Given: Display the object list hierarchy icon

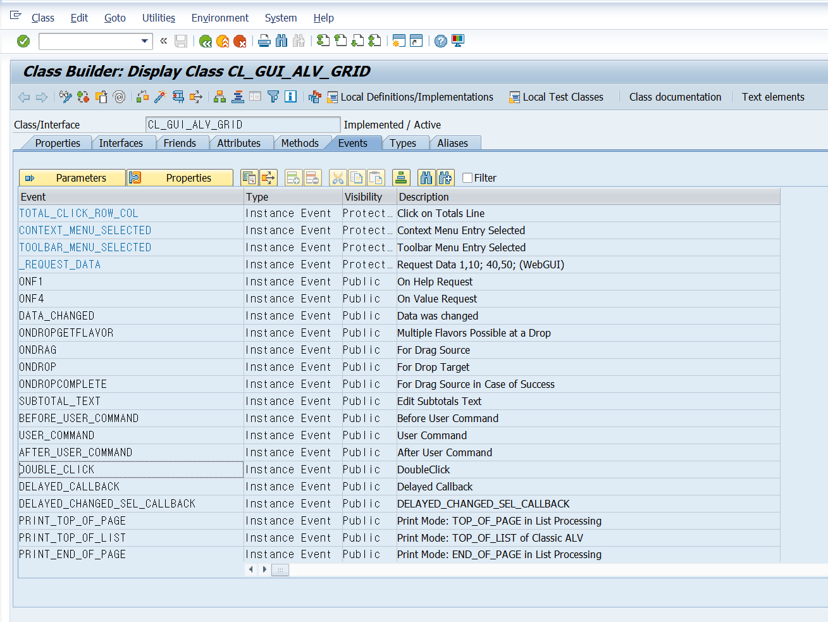Looking at the screenshot, I should [x=219, y=97].
